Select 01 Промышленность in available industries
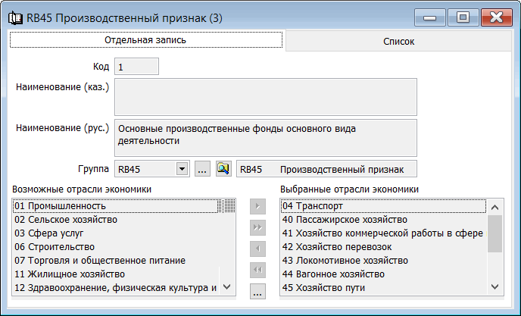Viewport: 521px width, 316px height. pyautogui.click(x=115, y=206)
